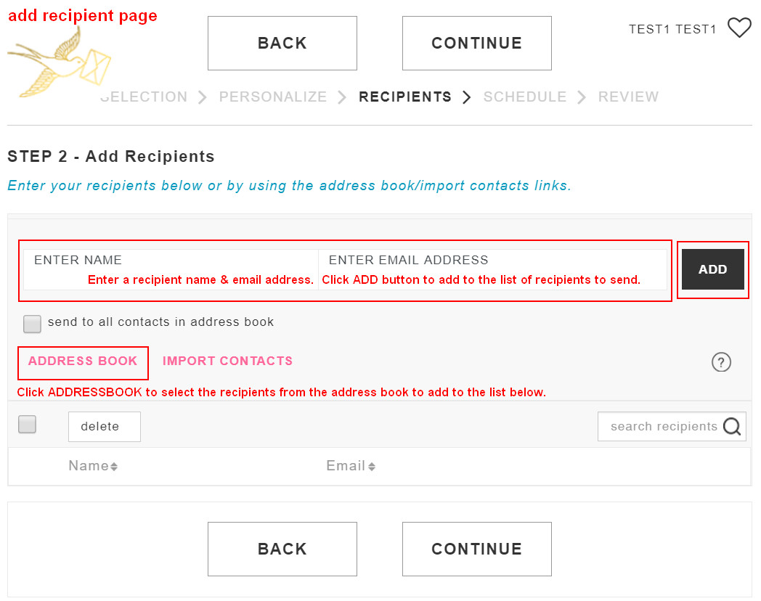Click the golden bird logo
The width and height of the screenshot is (761, 601).
pos(60,62)
